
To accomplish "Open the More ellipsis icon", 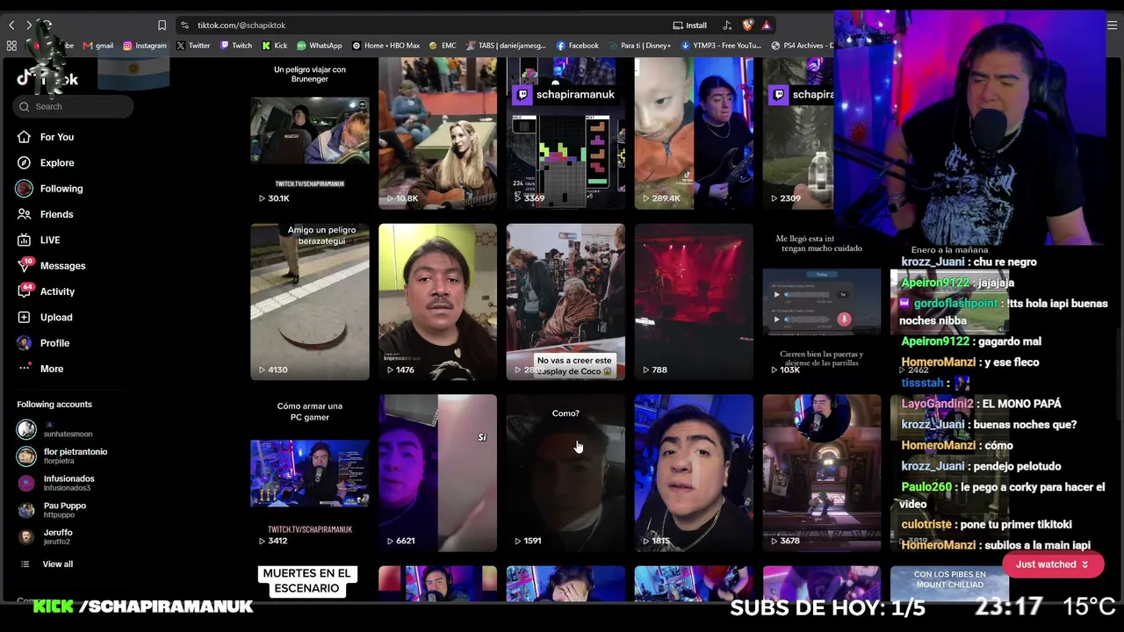I will (x=24, y=369).
